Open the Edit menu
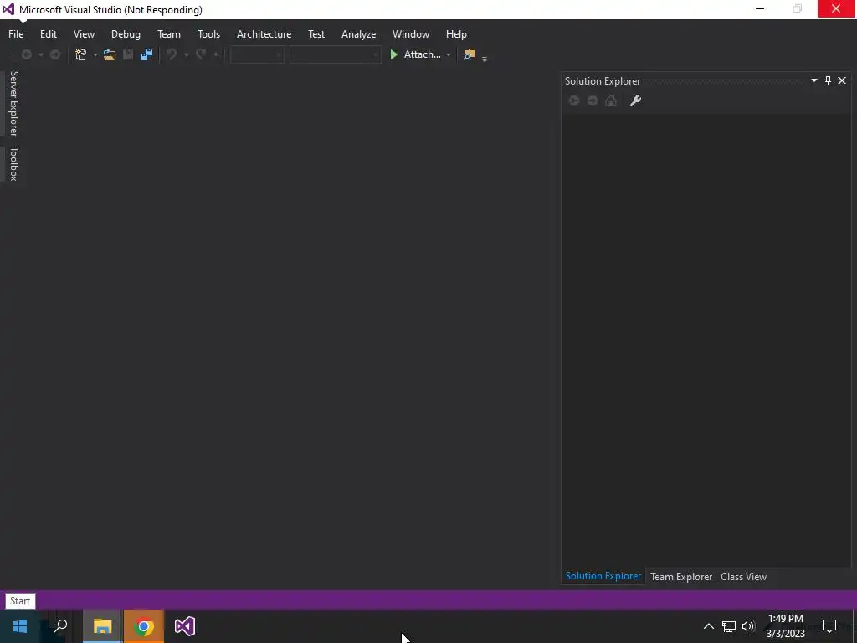The width and height of the screenshot is (857, 643). pyautogui.click(x=48, y=33)
